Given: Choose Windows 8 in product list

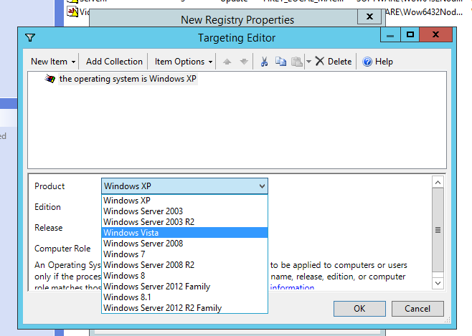Looking at the screenshot, I should [x=184, y=276].
